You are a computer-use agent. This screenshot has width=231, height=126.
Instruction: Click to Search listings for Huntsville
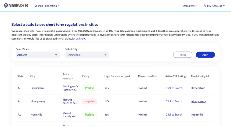coord(174,114)
